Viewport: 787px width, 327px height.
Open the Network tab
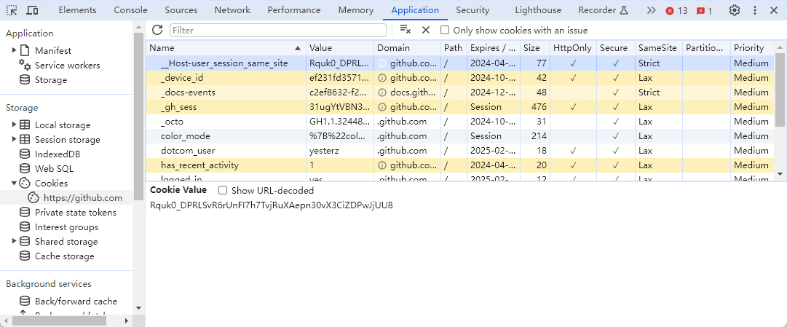tap(232, 10)
